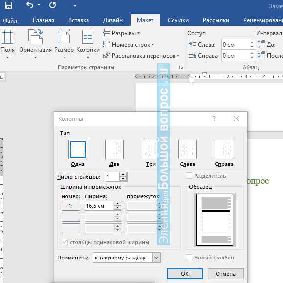This screenshot has width=283, height=283.
Task: Select the Макет ribbon tab
Action: (145, 20)
